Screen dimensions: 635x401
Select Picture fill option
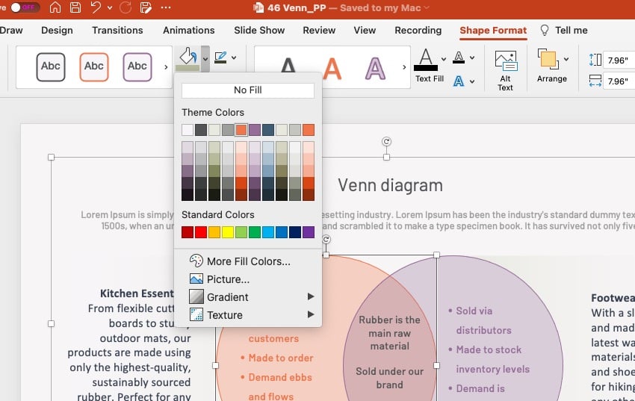click(228, 279)
